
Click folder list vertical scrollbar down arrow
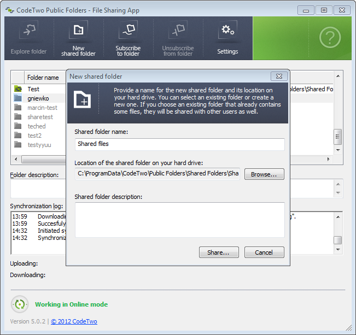338,150
